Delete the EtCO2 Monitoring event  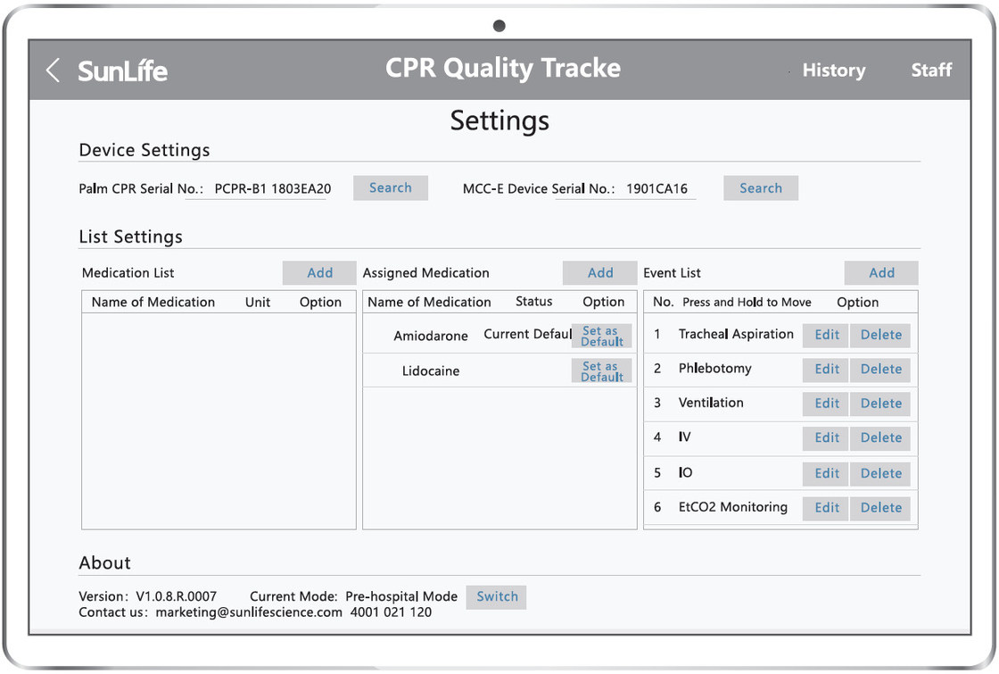pos(880,508)
